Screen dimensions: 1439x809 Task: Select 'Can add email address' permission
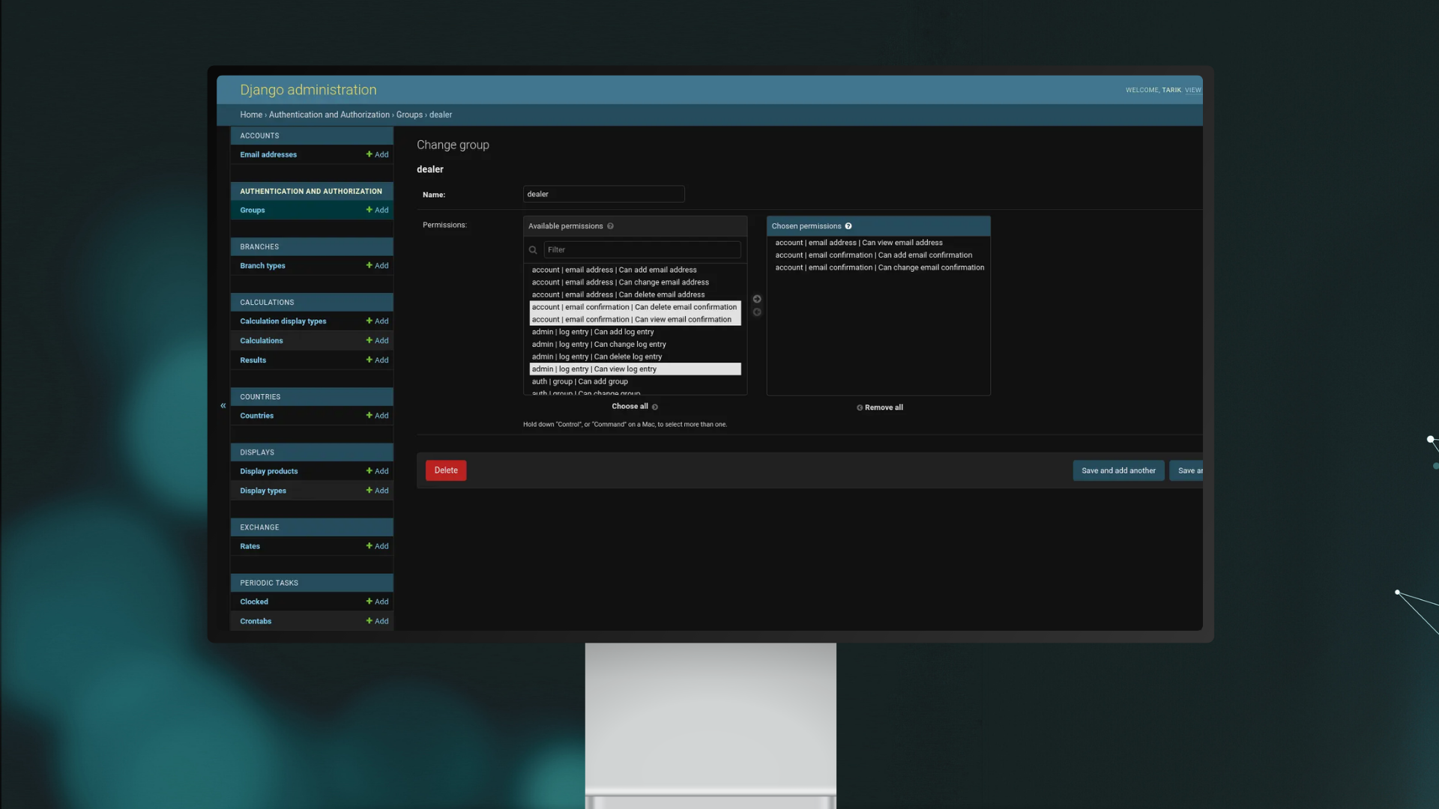point(635,270)
